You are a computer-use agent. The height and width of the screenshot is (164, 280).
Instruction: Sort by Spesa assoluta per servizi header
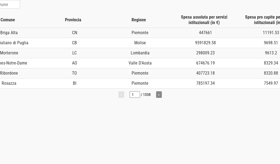click(204, 20)
